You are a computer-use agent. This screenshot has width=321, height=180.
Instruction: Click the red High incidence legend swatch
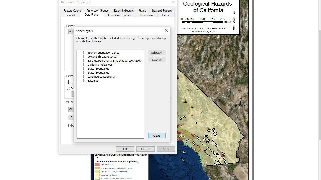(97, 165)
